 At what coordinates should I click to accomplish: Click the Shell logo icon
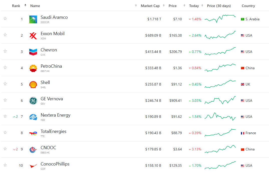coord(33,84)
